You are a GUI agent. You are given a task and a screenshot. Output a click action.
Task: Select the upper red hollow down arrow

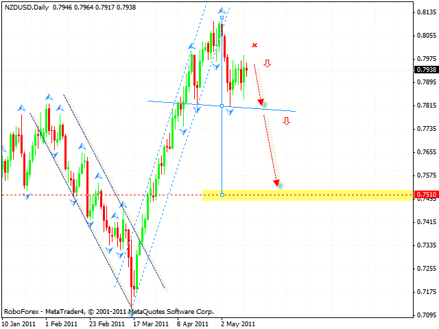[x=267, y=64]
